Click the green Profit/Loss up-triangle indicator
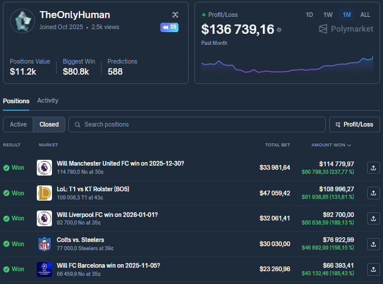Image resolution: width=383 pixels, height=284 pixels. coord(204,15)
